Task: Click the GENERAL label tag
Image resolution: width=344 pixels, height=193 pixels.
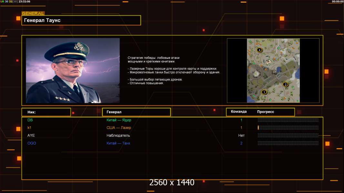Action: [x=33, y=13]
